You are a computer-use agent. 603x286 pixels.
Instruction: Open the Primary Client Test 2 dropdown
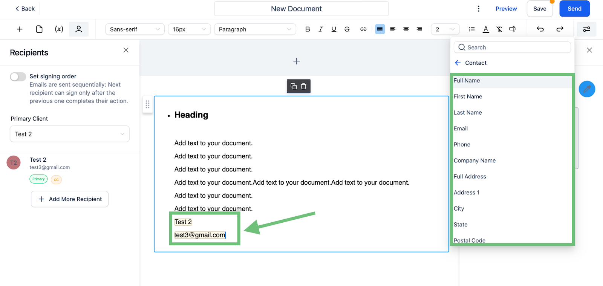pos(70,134)
